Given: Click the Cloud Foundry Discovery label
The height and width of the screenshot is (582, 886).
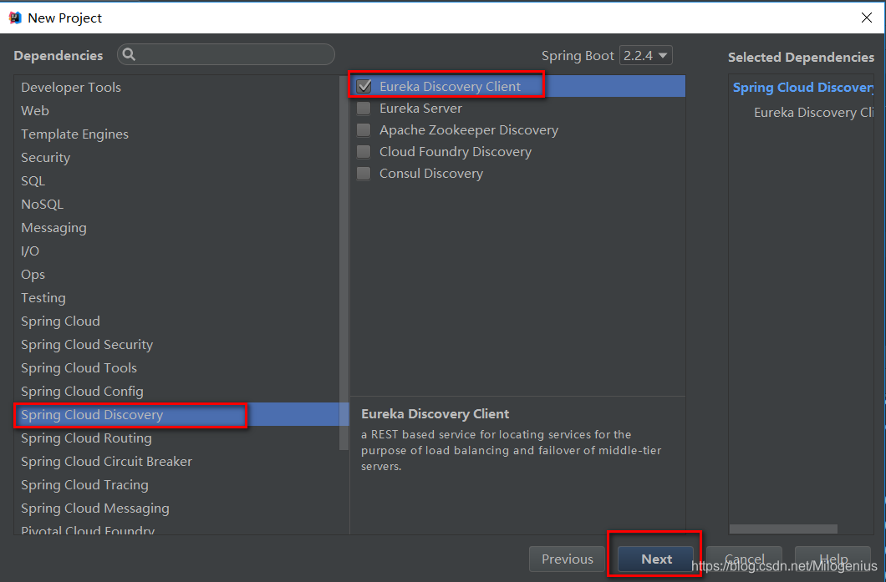Looking at the screenshot, I should (x=456, y=152).
